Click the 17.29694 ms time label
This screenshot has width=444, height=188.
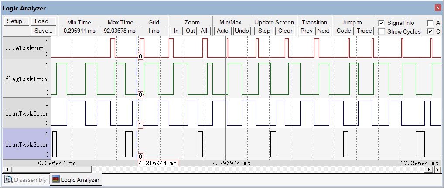[x=420, y=164]
